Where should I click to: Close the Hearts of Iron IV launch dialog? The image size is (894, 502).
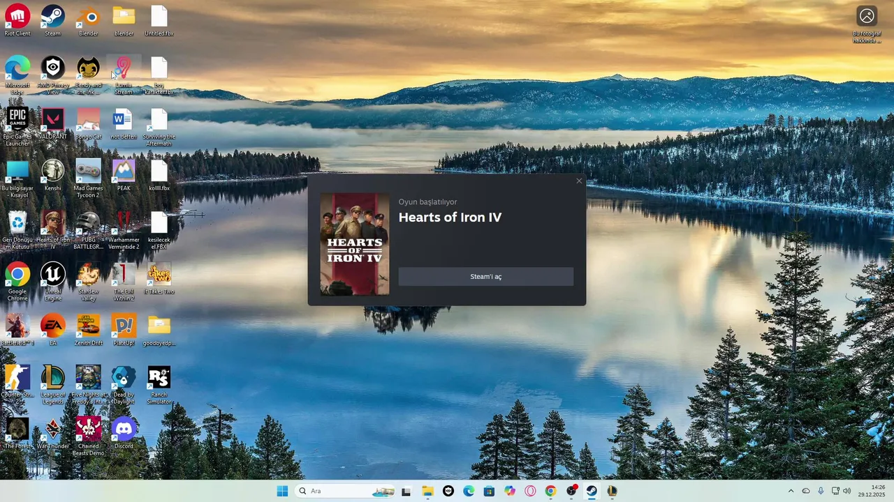[579, 181]
